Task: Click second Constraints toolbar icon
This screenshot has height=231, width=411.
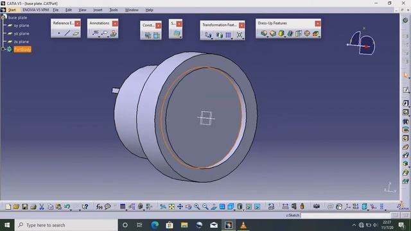Action: (x=157, y=35)
